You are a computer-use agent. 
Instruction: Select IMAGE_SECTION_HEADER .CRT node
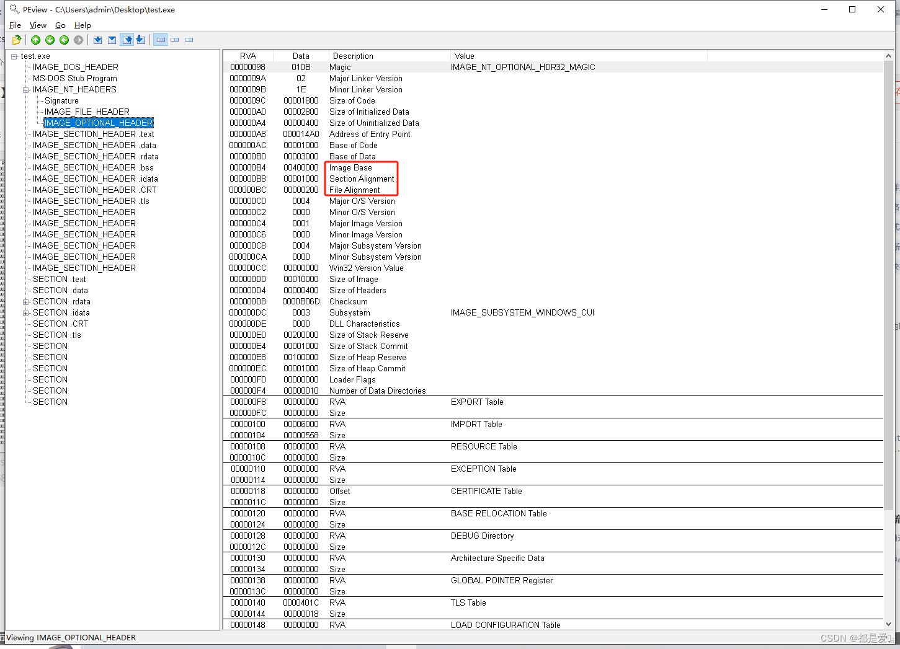coord(94,190)
